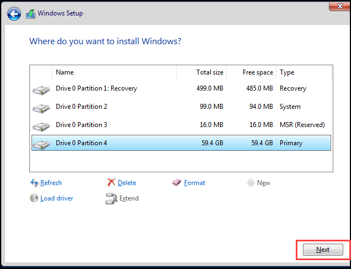Click the Next button
351x269 pixels.
[323, 250]
